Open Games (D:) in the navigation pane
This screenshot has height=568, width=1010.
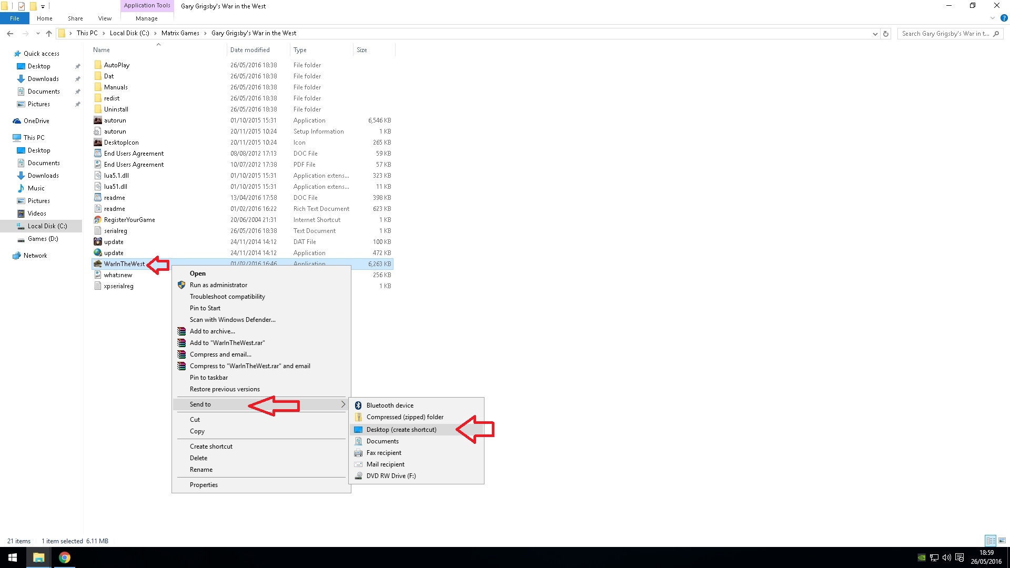click(x=42, y=239)
